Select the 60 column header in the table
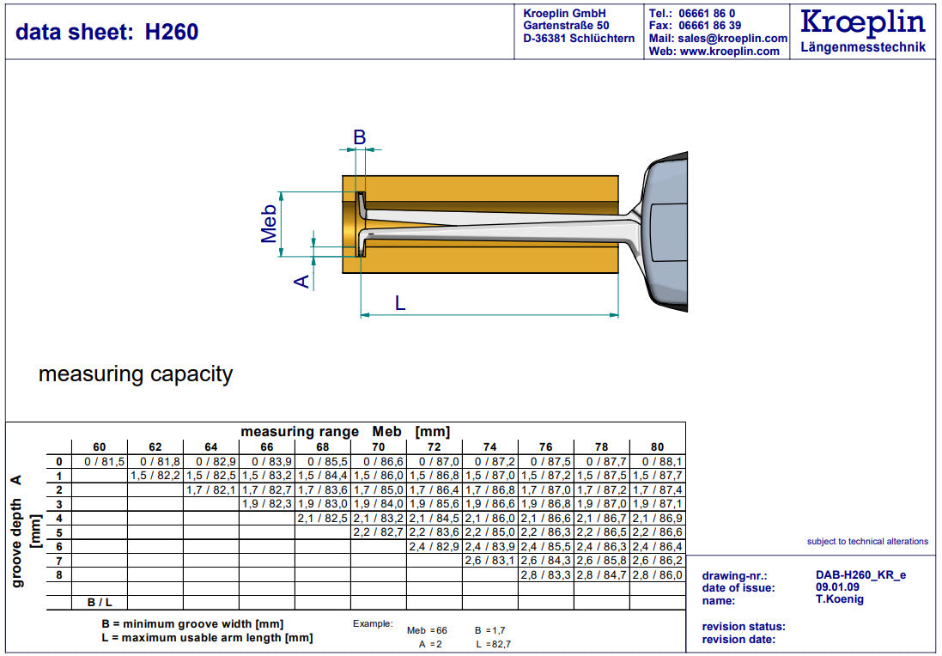Image resolution: width=942 pixels, height=656 pixels. 100,447
